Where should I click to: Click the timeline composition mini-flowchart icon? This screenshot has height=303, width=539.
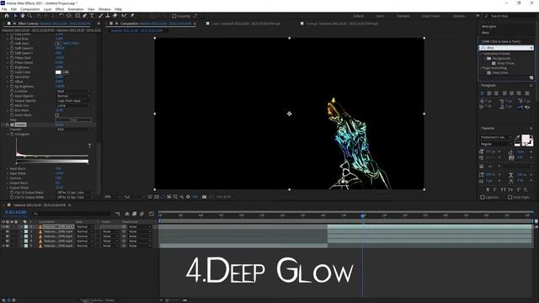click(118, 214)
